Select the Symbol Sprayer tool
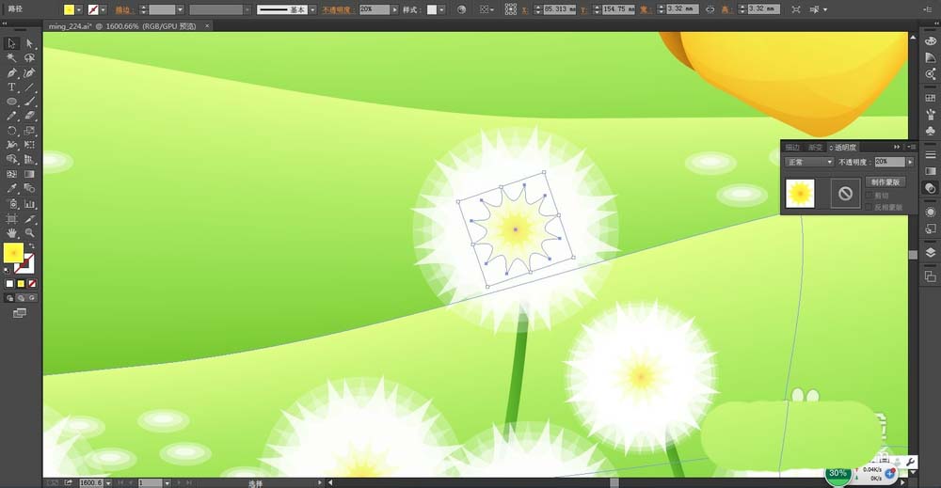 point(11,204)
